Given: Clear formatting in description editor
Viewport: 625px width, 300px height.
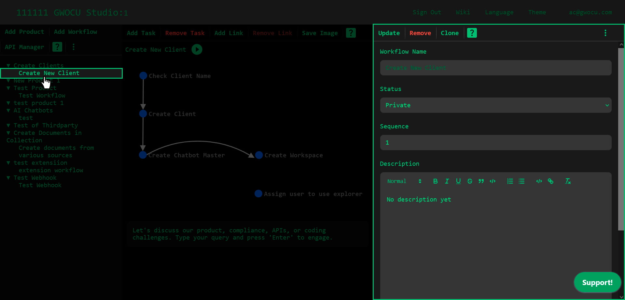Looking at the screenshot, I should [x=568, y=181].
